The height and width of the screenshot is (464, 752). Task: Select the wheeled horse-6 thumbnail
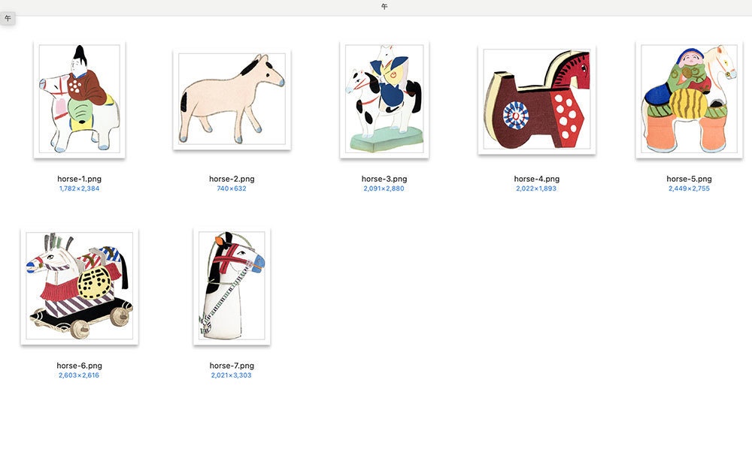click(80, 286)
